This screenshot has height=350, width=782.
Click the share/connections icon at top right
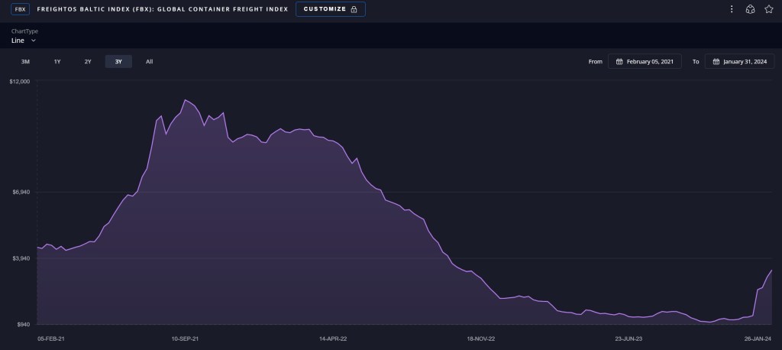point(750,9)
